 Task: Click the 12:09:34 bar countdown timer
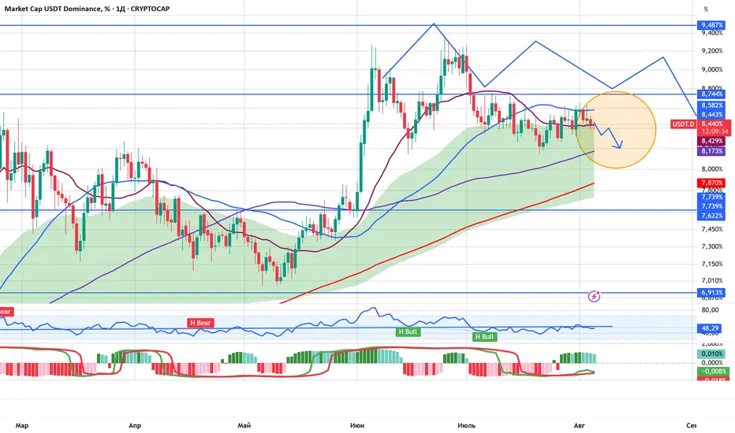point(714,131)
